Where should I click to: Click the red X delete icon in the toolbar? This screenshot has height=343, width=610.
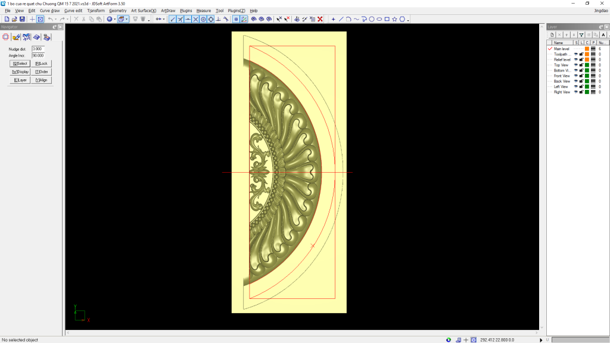(320, 19)
